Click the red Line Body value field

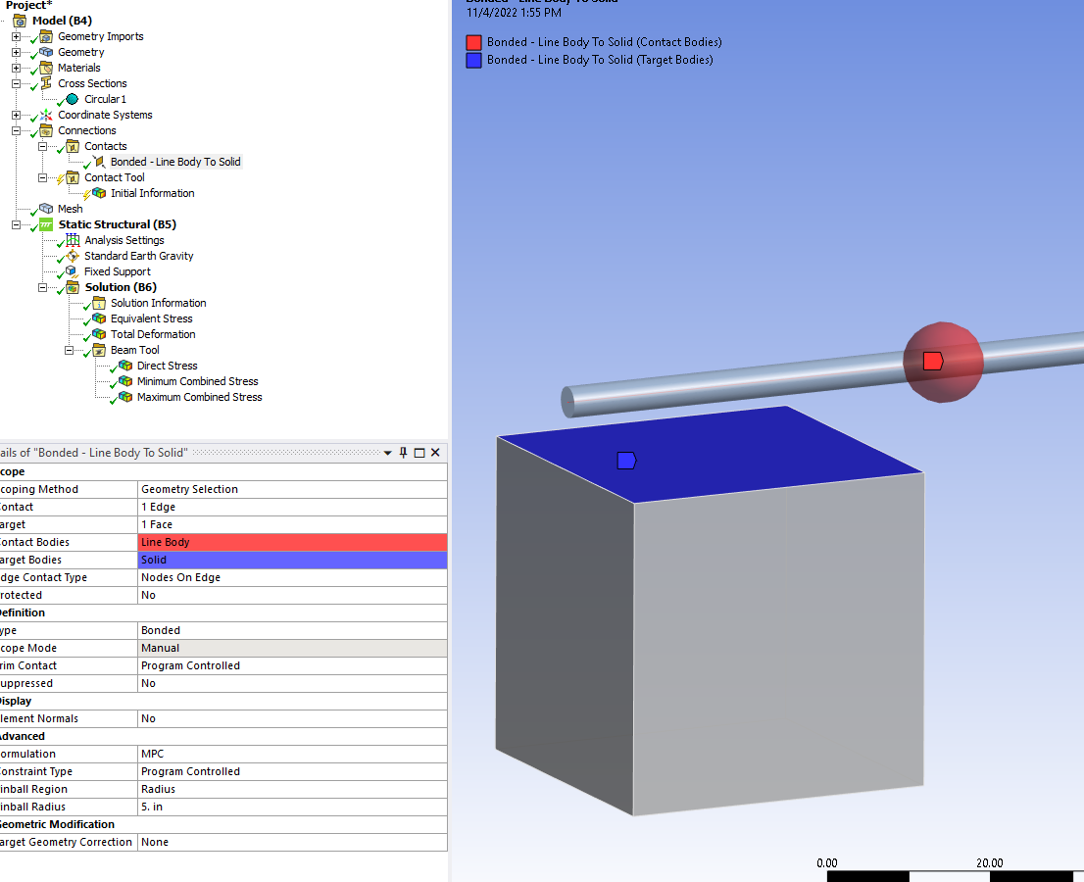pos(292,543)
